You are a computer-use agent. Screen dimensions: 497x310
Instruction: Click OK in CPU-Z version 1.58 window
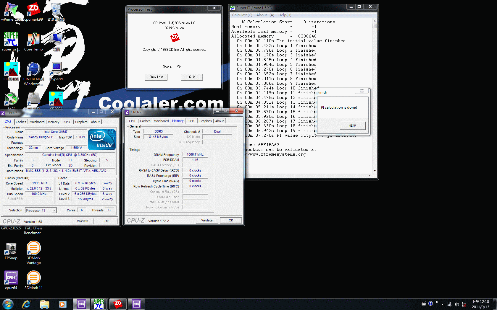(106, 221)
